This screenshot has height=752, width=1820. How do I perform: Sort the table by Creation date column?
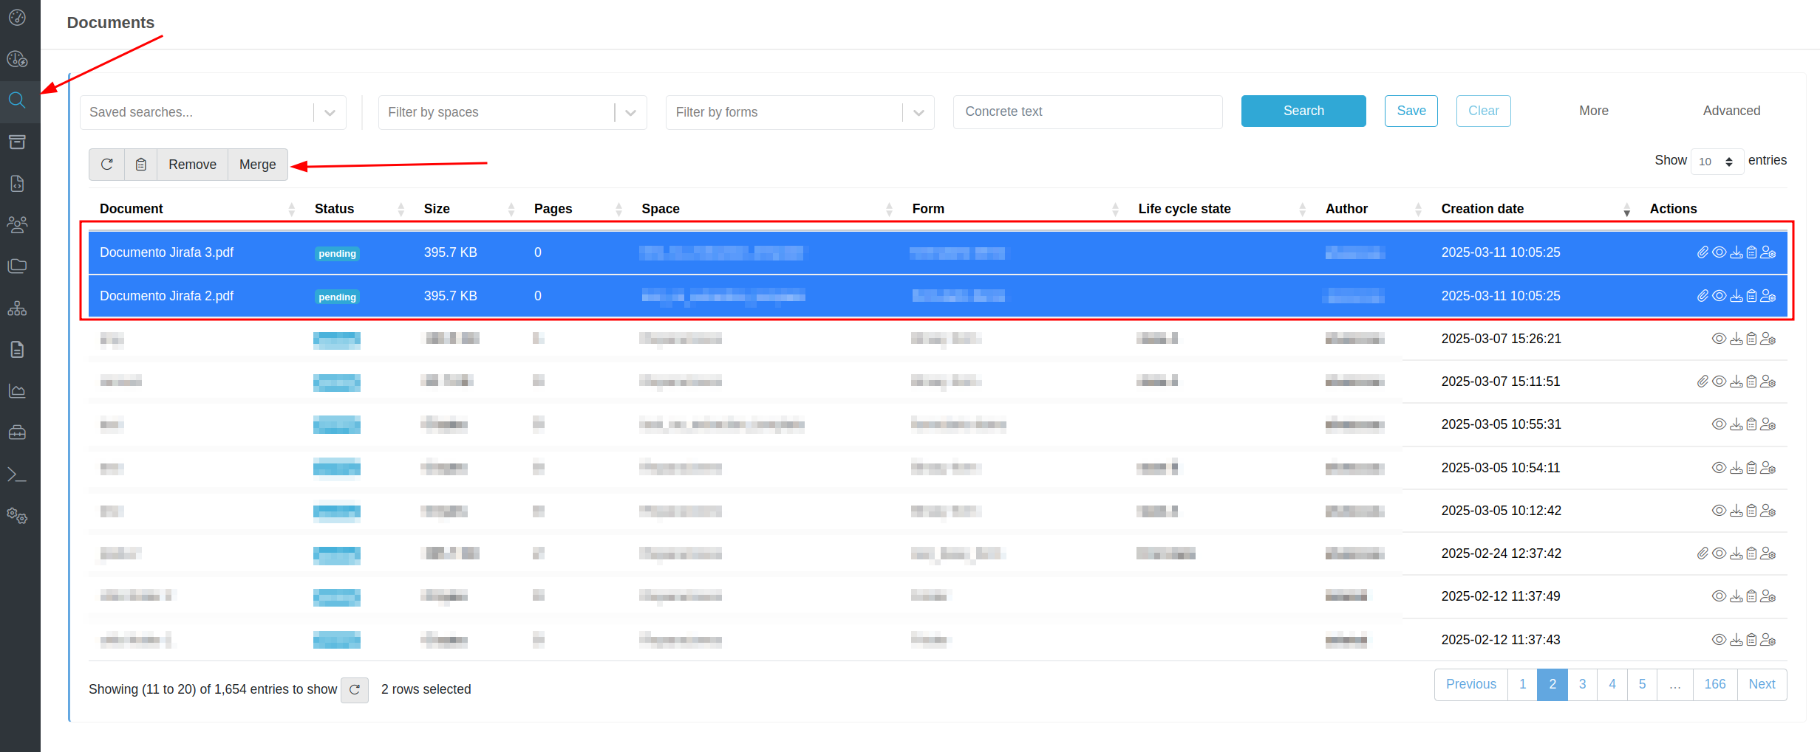coord(1482,209)
